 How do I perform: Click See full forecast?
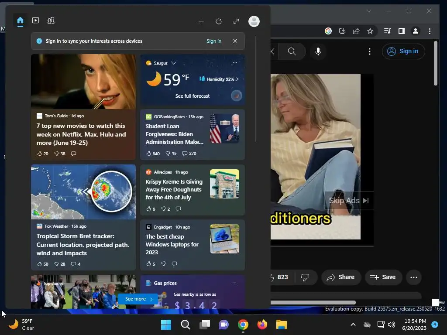[x=193, y=96]
